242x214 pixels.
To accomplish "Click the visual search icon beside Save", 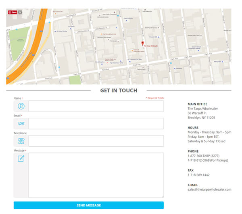I will pos(20,12).
